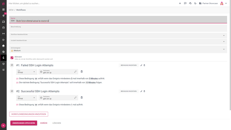231x130 pixels.
Task: Open the dashboard icon in the sidebar
Action: (3, 10)
